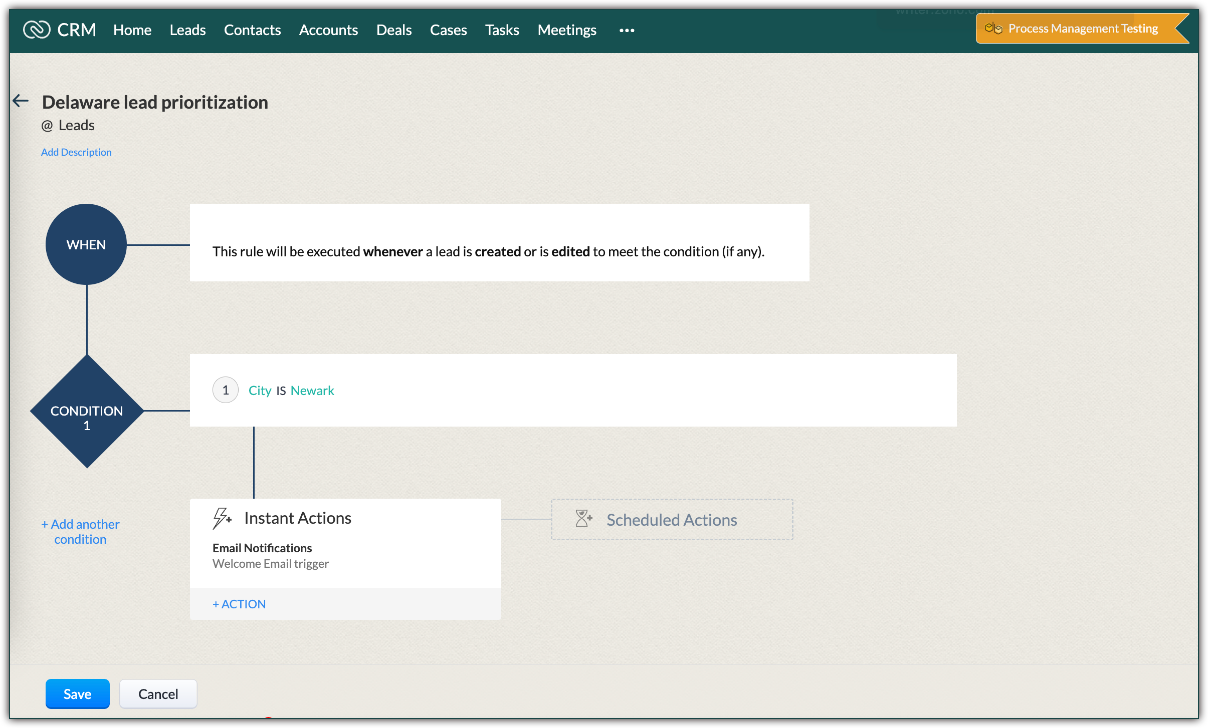Click the back arrow beside rule title

[21, 101]
